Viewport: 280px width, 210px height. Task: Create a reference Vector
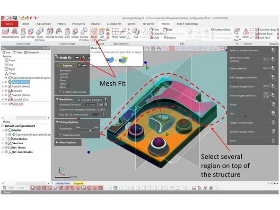click(x=123, y=33)
